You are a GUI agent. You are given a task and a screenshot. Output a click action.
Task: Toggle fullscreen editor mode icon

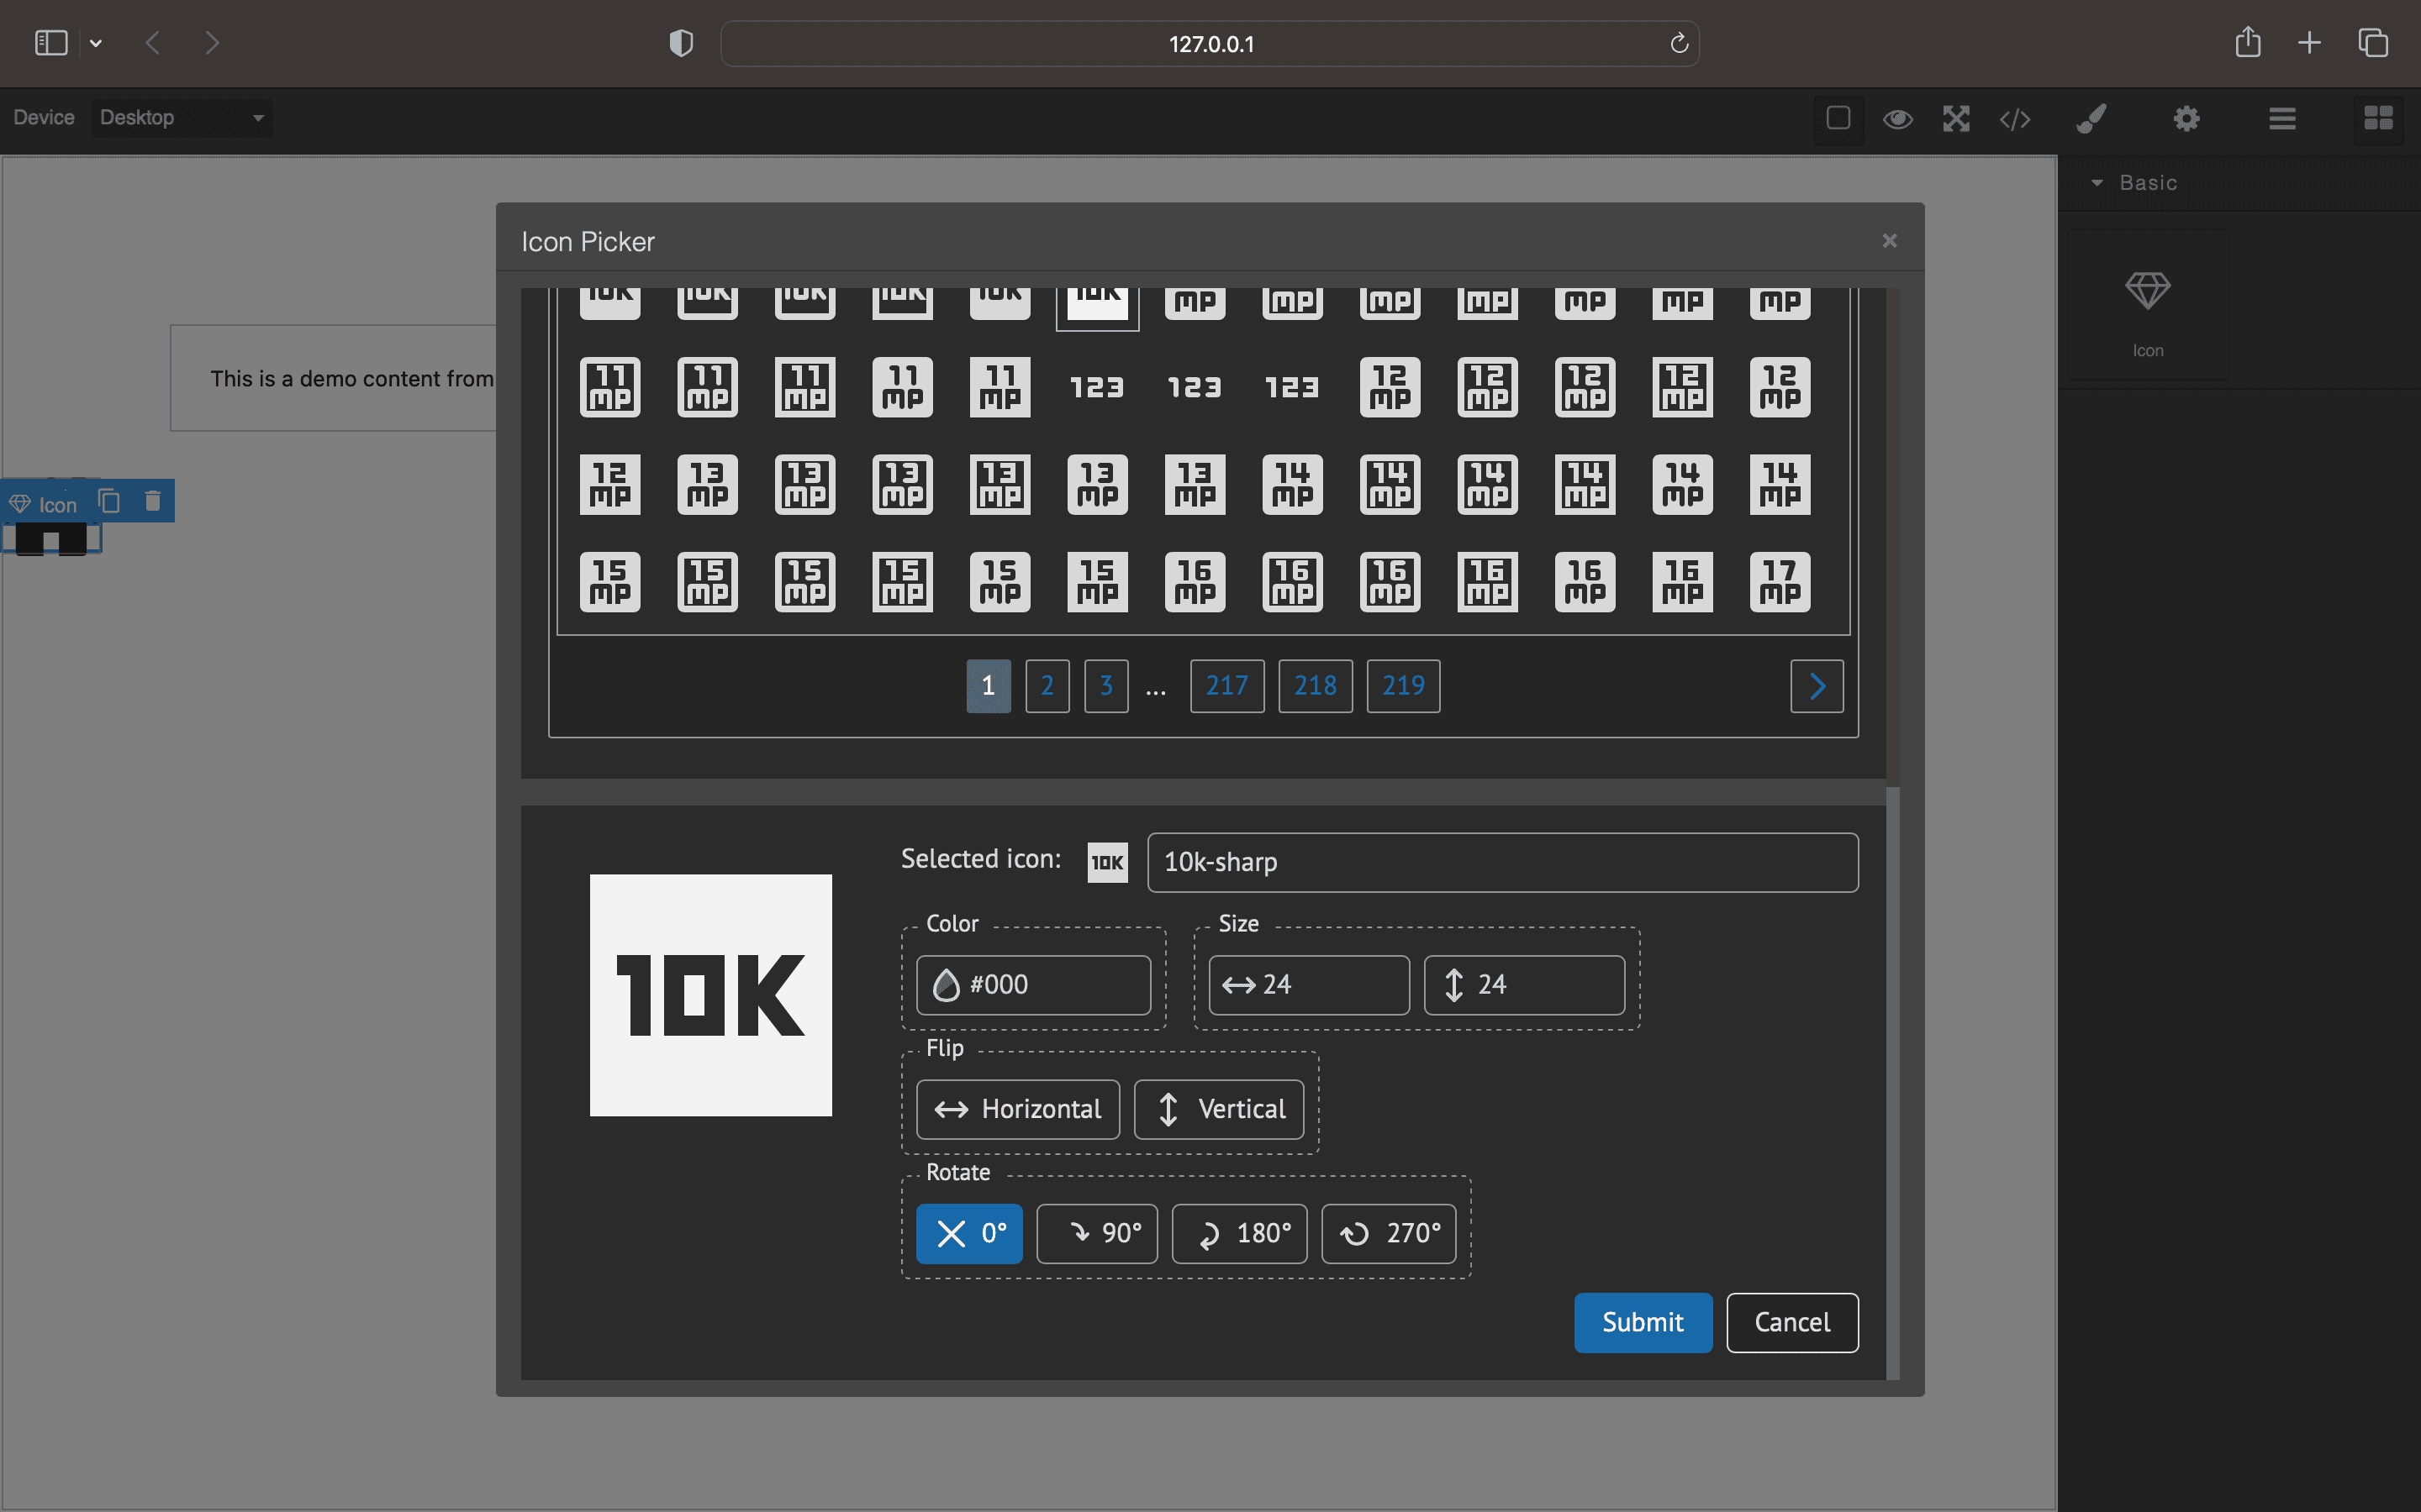pos(1956,119)
